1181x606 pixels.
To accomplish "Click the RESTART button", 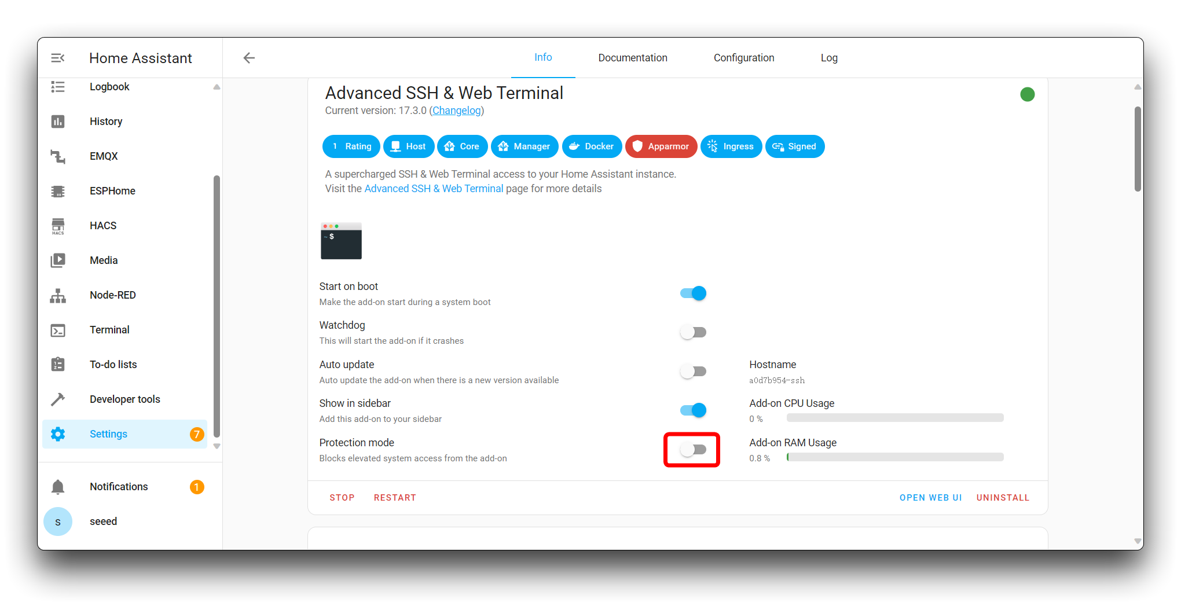I will coord(395,498).
